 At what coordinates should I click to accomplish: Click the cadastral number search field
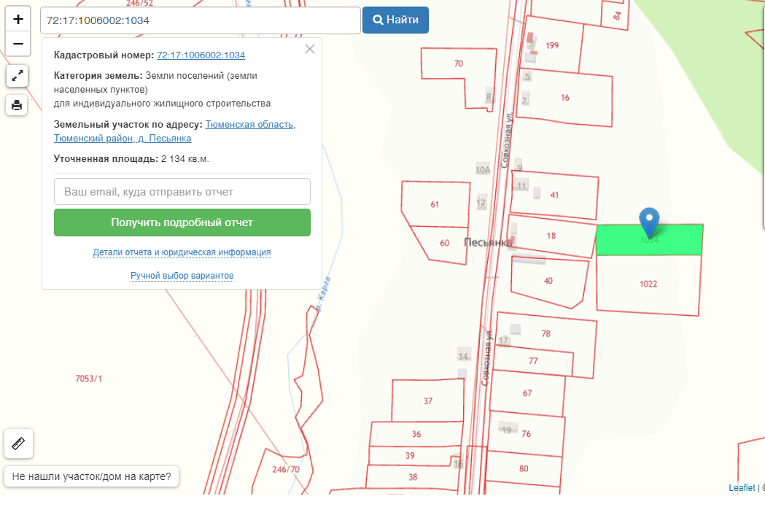(x=200, y=20)
